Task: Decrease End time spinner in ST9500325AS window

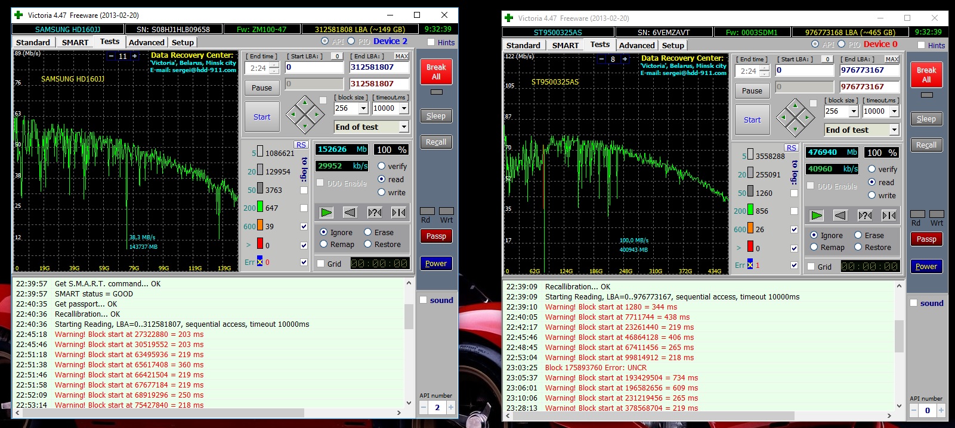Action: [x=764, y=74]
